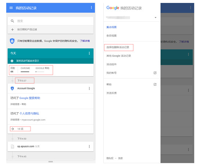Click dimmed 了解详情 link behind the drawer
Viewport: 200px width, 168px height.
pyautogui.click(x=184, y=42)
